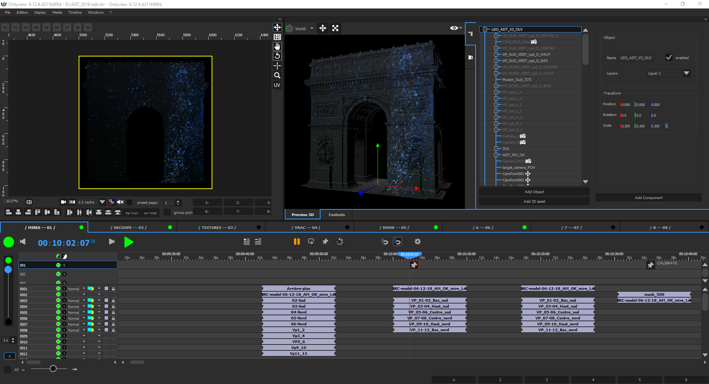The height and width of the screenshot is (384, 709).
Task: Jump to previous cue button
Action: pos(23,241)
